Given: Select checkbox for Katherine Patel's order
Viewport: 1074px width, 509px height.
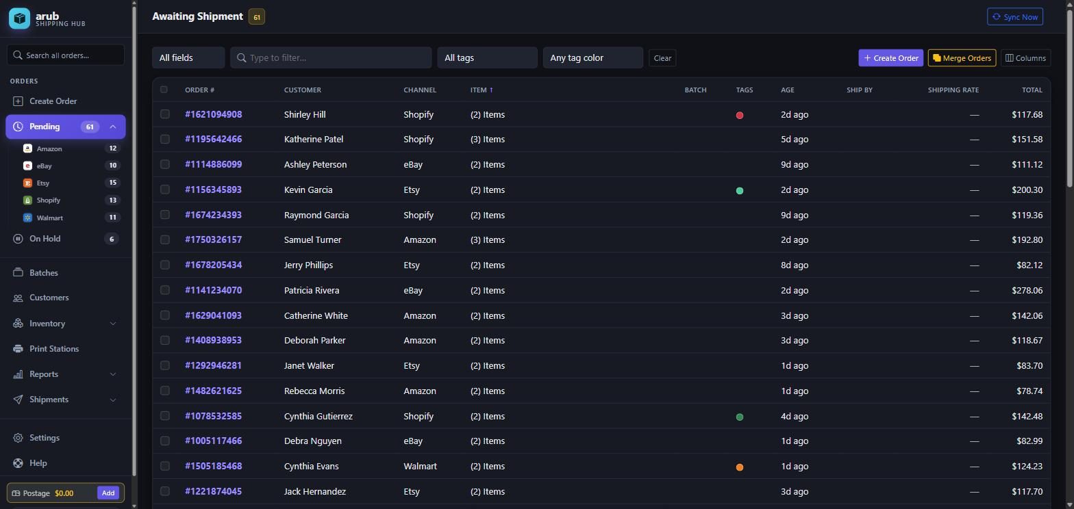Looking at the screenshot, I should pos(164,139).
